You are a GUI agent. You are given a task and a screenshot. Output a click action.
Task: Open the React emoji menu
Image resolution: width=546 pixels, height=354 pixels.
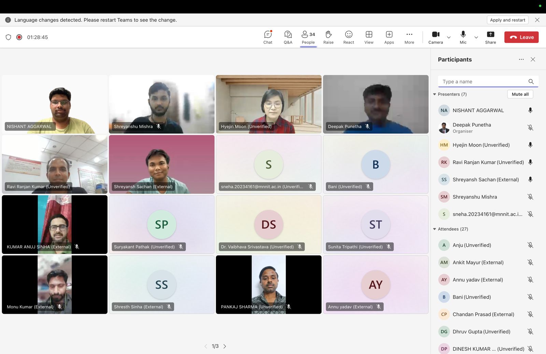[348, 37]
